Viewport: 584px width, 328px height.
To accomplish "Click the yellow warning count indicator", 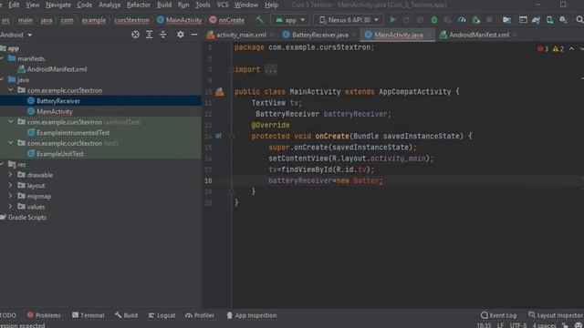I will 558,48.
